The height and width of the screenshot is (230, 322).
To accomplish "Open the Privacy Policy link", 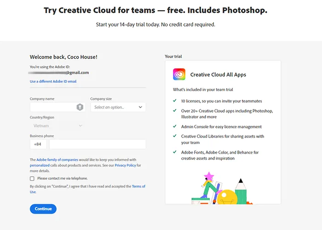I will pyautogui.click(x=125, y=165).
